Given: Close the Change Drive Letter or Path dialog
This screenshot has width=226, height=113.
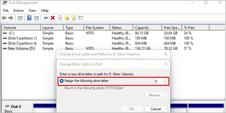Looking at the screenshot, I should pos(166,64).
